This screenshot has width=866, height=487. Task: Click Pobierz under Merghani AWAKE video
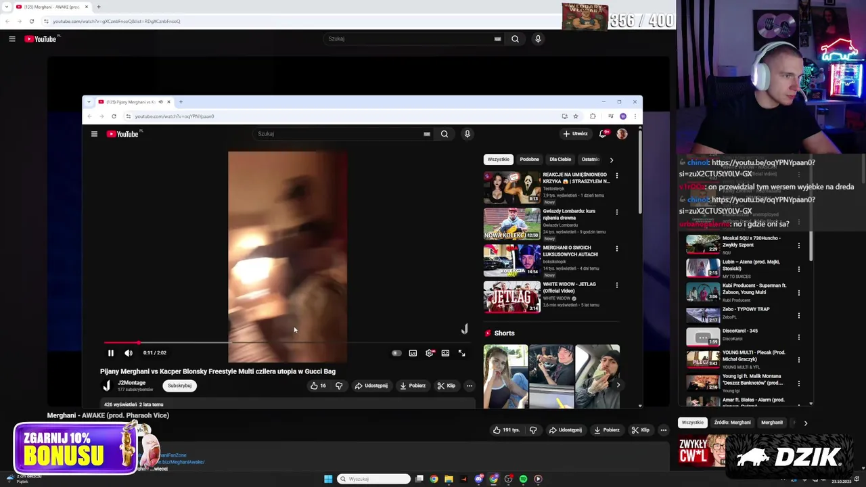tap(607, 430)
